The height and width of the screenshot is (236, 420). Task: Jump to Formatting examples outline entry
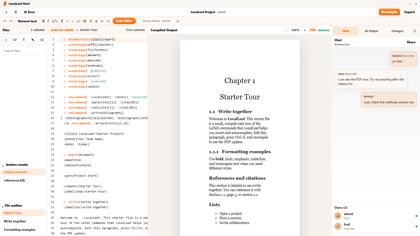[x=24, y=230]
